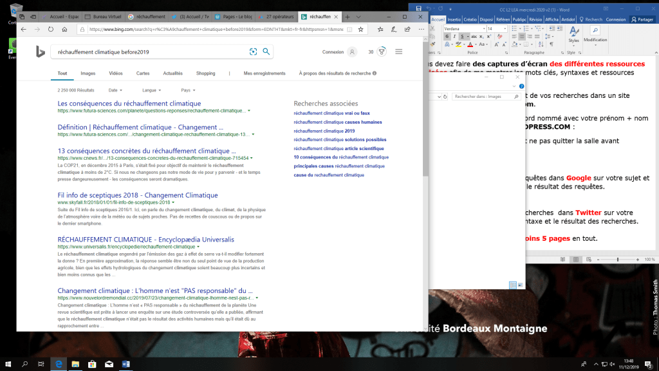
Task: Switch to the Images search tab
Action: click(x=88, y=73)
